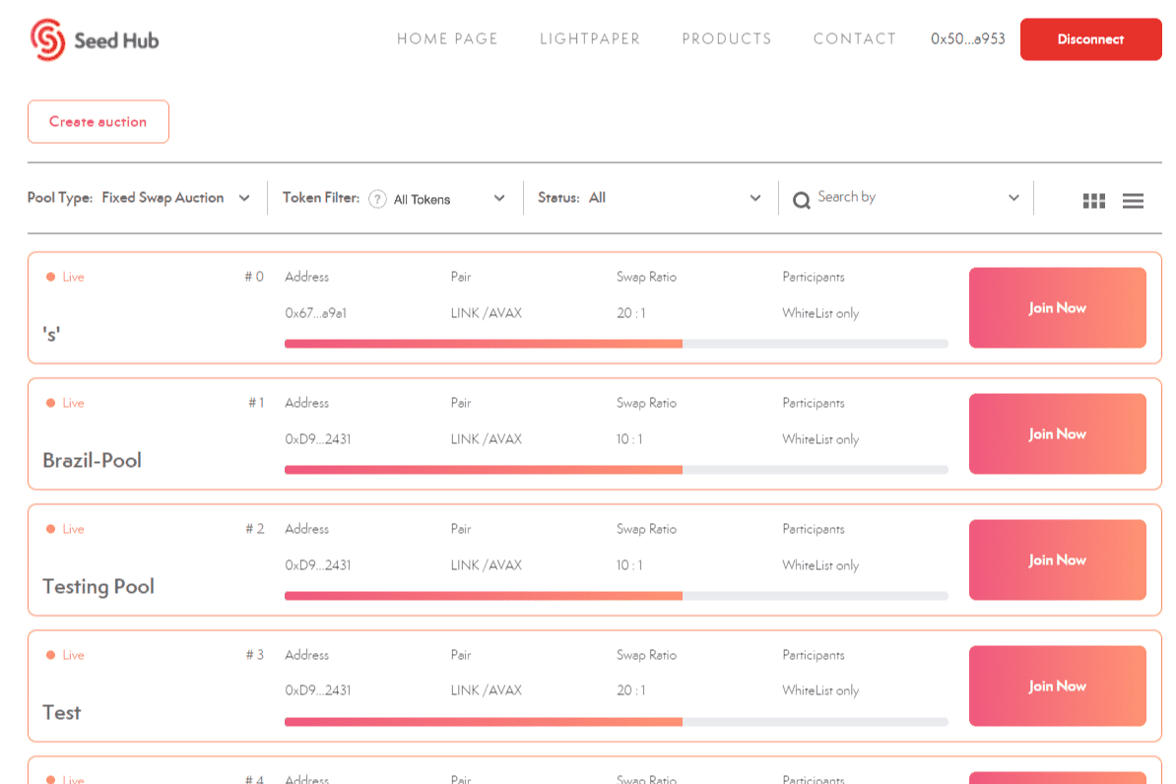The width and height of the screenshot is (1176, 784).
Task: Click the Create auction button
Action: (x=98, y=120)
